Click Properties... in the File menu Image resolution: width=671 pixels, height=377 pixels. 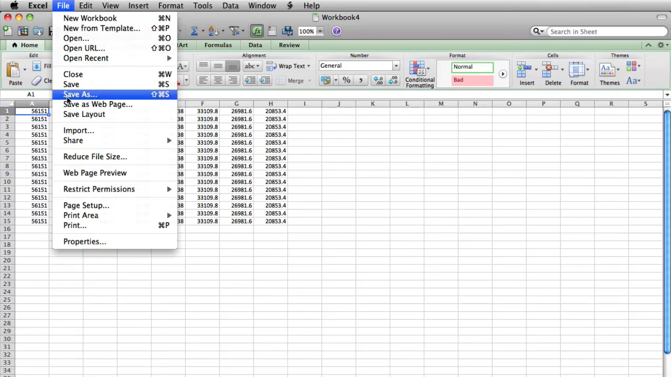click(115, 241)
